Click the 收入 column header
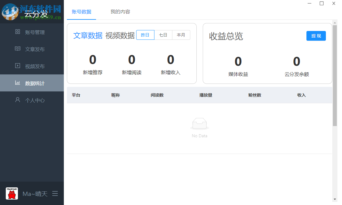The width and height of the screenshot is (342, 205). [301, 95]
